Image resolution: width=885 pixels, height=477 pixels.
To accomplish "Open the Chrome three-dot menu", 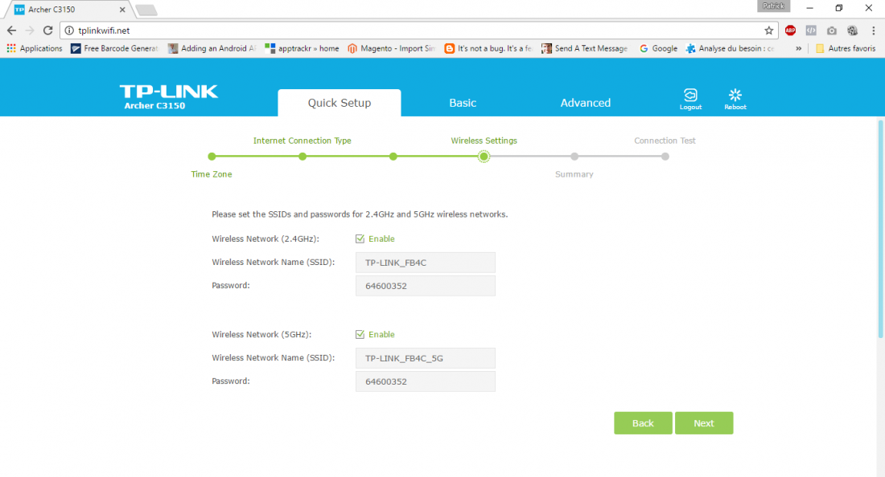I will pos(873,31).
